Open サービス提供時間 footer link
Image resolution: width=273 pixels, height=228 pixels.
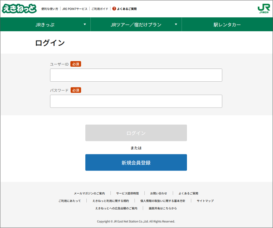pyautogui.click(x=127, y=193)
